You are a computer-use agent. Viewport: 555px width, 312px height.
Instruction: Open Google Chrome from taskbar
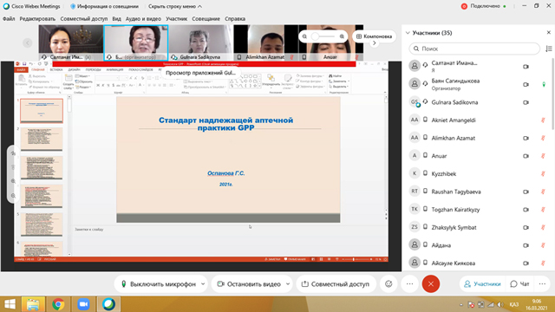[58, 304]
